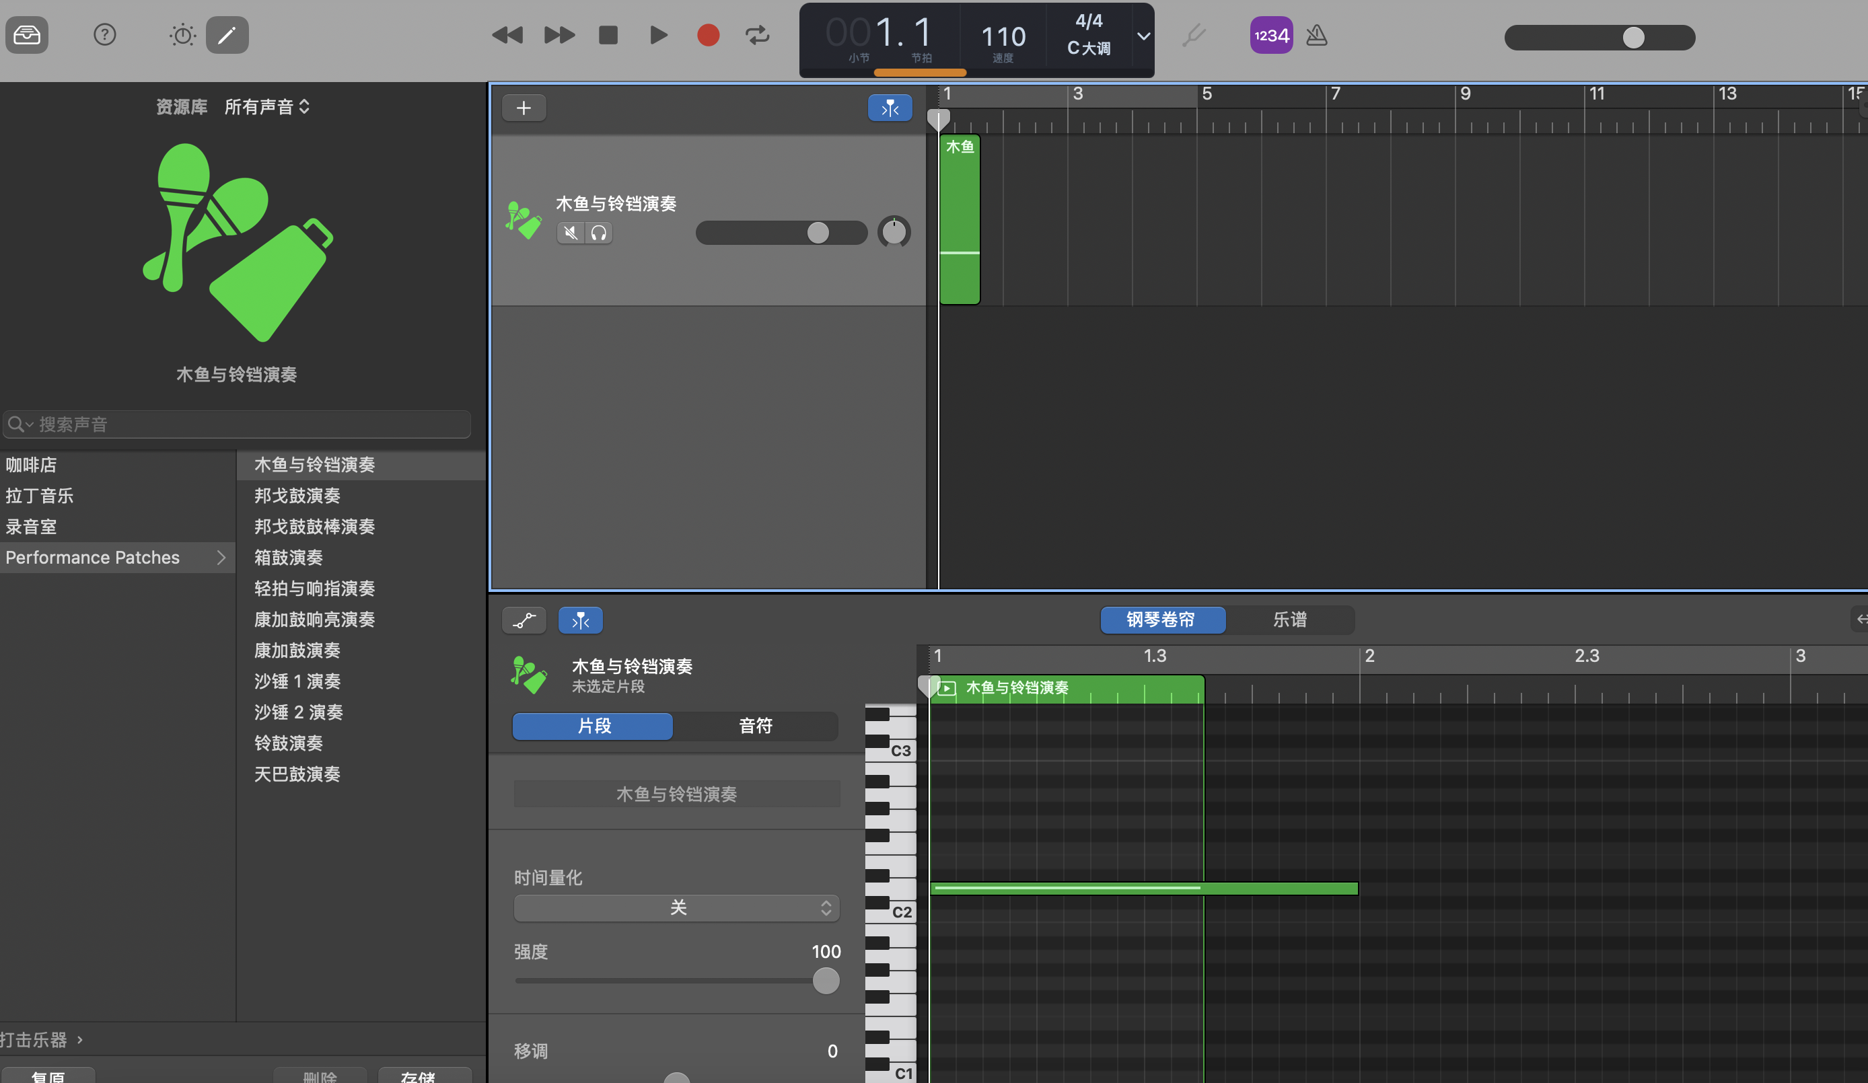Image resolution: width=1868 pixels, height=1083 pixels.
Task: Toggle Catch Playhead in tracks header
Action: [x=890, y=108]
